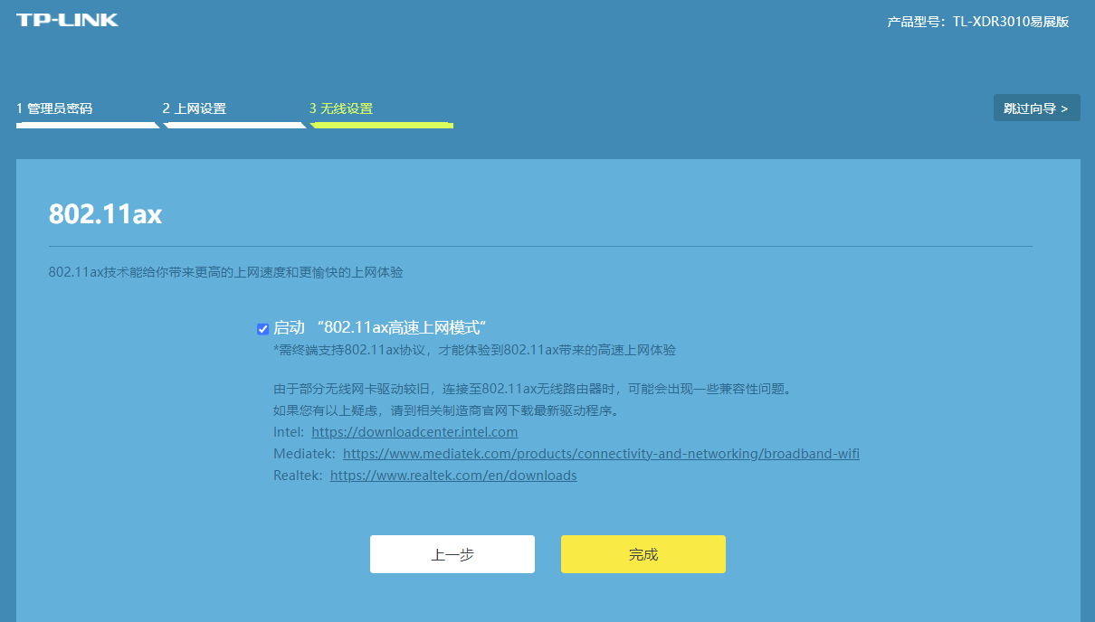Click the yellow 完成 finish button

643,553
